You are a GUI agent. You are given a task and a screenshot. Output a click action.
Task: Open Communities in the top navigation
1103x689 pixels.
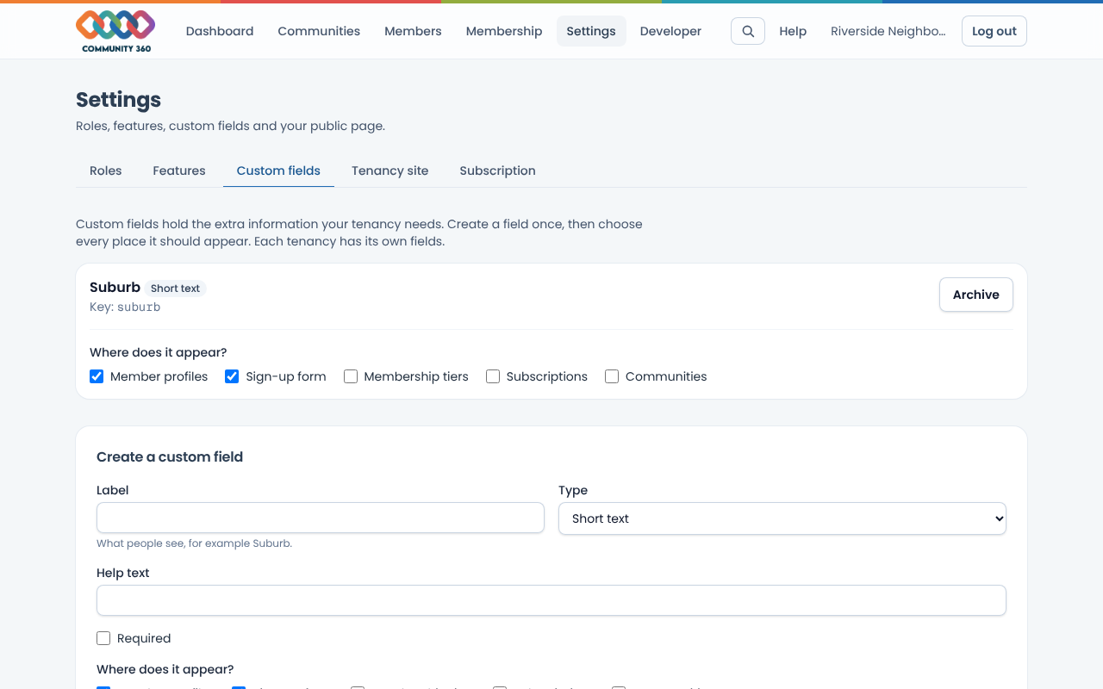[x=319, y=31]
